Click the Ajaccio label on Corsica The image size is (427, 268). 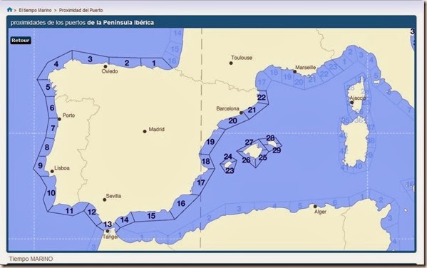(358, 98)
